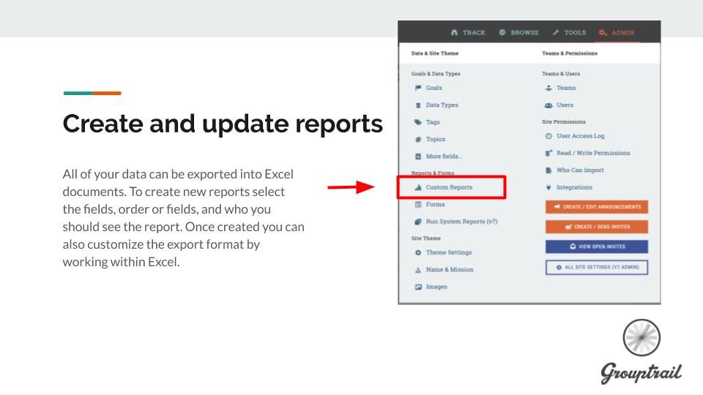The height and width of the screenshot is (395, 703).
Task: Click the Theme Settings gear icon
Action: pos(417,252)
